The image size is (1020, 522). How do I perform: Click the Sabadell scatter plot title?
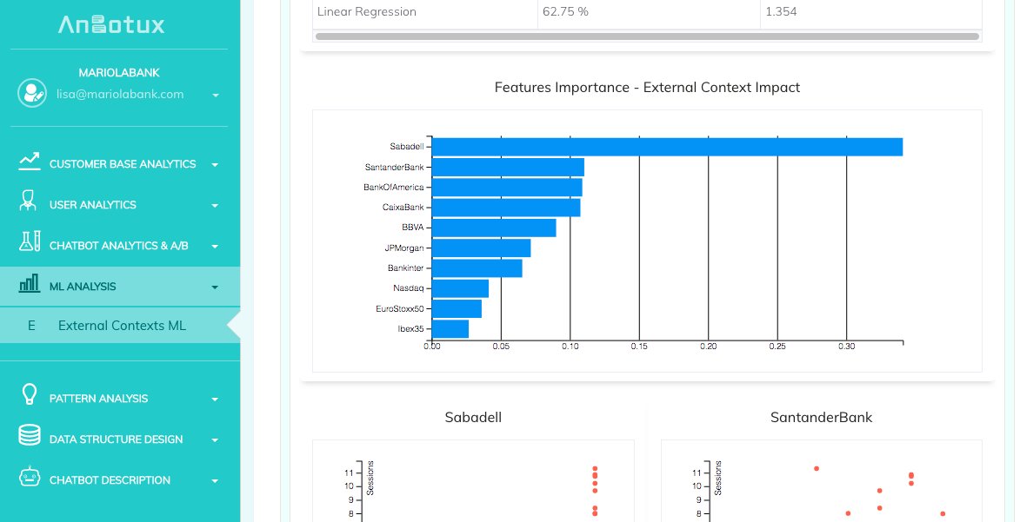473,418
